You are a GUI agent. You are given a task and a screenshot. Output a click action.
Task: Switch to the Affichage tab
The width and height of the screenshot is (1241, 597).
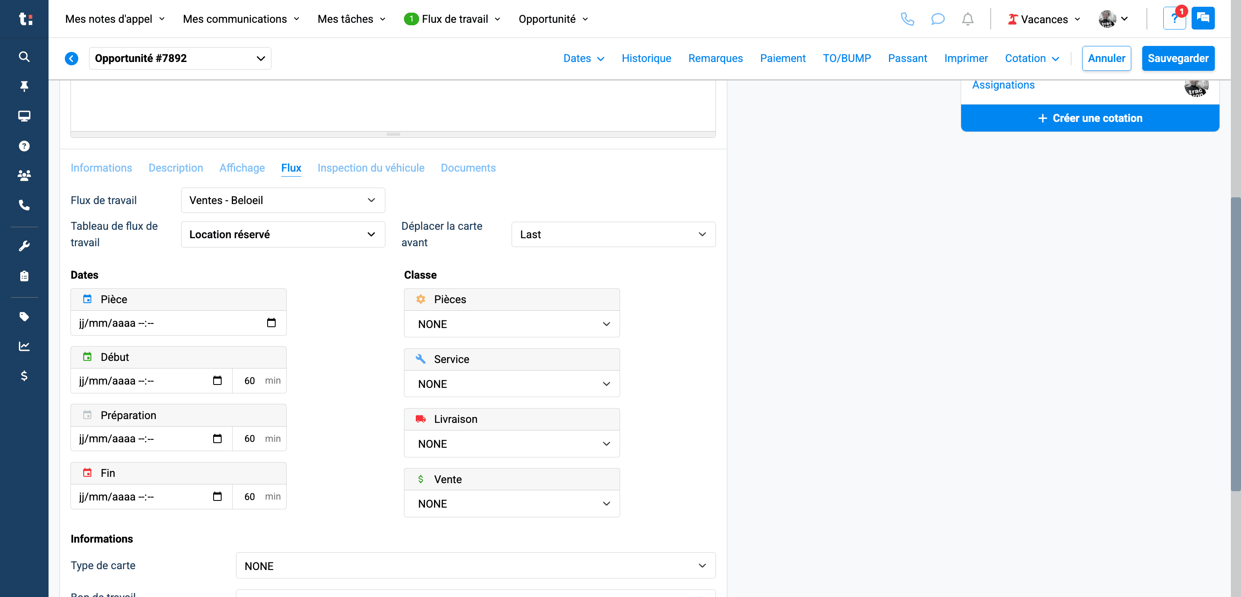coord(242,168)
